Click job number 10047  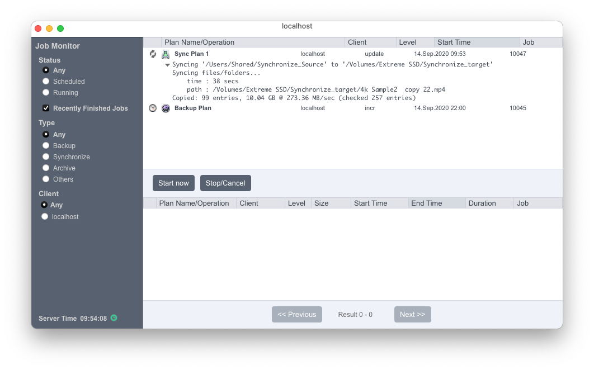click(x=518, y=54)
